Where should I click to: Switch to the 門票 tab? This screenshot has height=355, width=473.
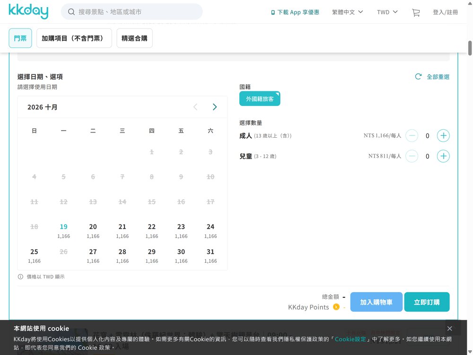(x=20, y=38)
